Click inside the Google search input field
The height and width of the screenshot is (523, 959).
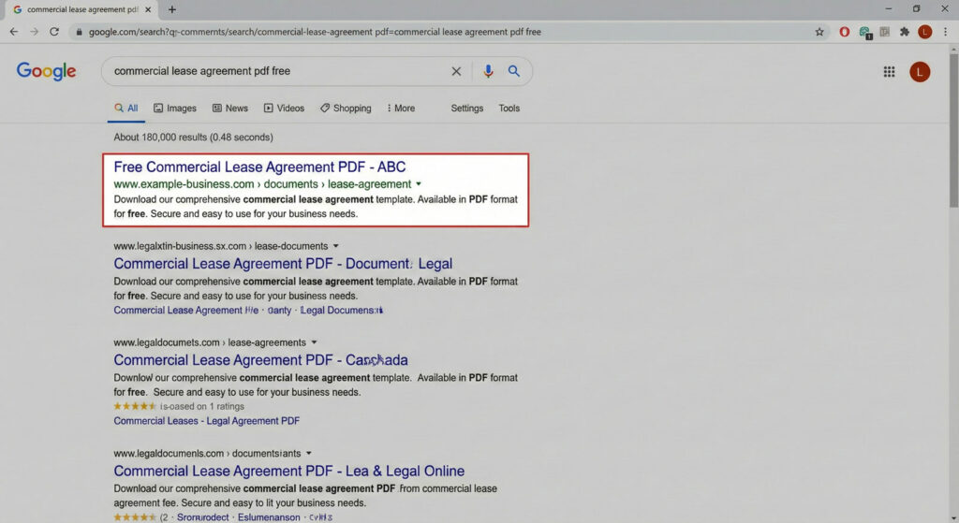pyautogui.click(x=272, y=71)
